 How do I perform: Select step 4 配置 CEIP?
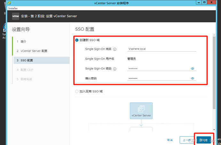point(42,70)
